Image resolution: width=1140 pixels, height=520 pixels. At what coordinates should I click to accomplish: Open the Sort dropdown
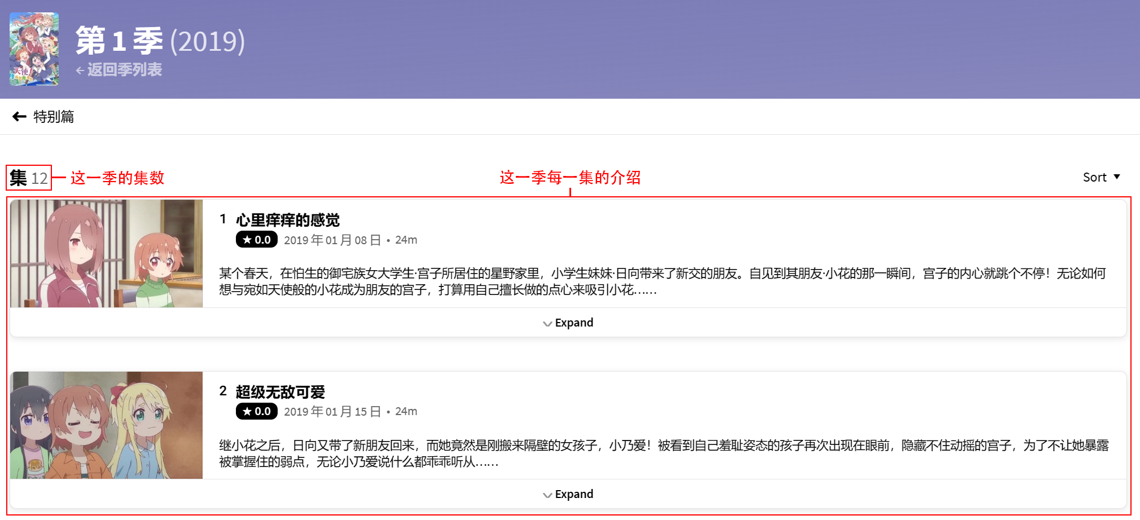pyautogui.click(x=1099, y=177)
